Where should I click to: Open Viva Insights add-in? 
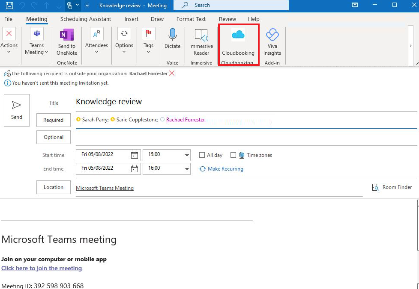[272, 42]
